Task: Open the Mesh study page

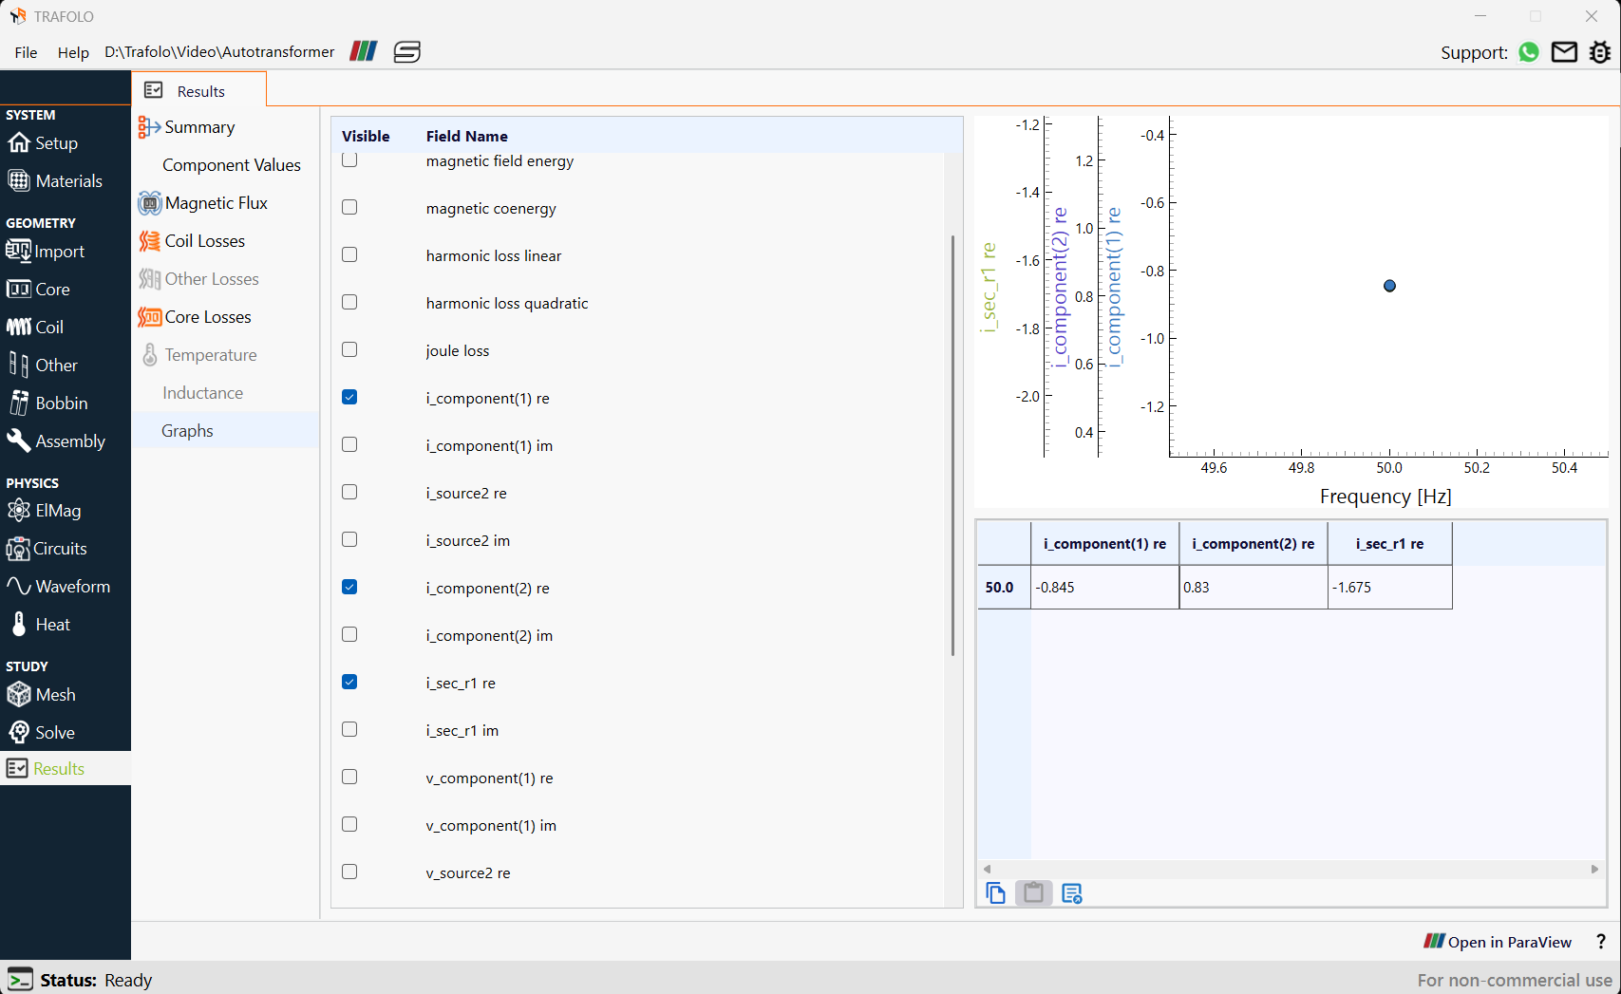Action: click(x=42, y=695)
